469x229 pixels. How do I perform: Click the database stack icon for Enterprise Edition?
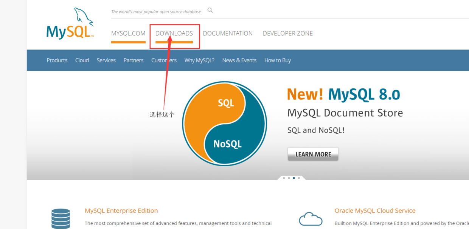(x=61, y=218)
